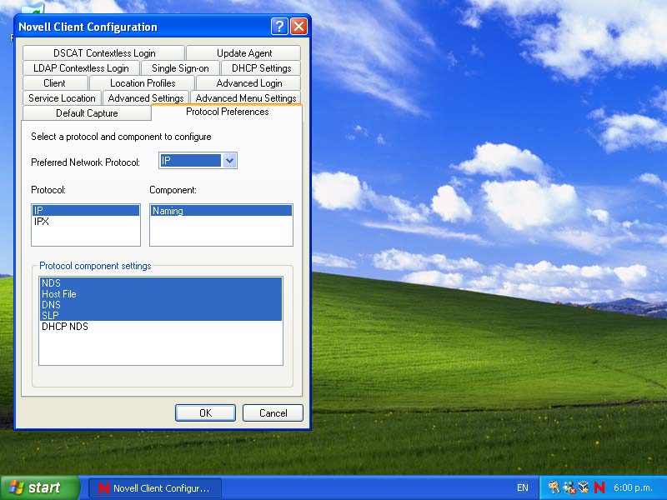Switch to the LDAP Contextless Login tab
The height and width of the screenshot is (500, 667).
point(81,68)
